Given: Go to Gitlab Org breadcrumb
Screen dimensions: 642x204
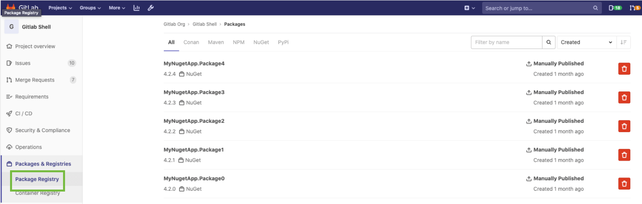Looking at the screenshot, I should (174, 24).
